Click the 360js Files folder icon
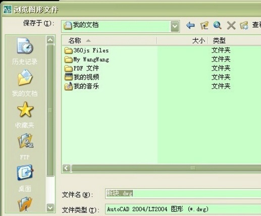Viewport: 261px width, 216px height. [x=68, y=50]
